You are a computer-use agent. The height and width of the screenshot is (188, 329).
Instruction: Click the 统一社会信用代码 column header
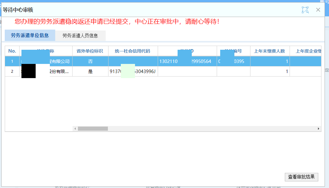(x=133, y=51)
